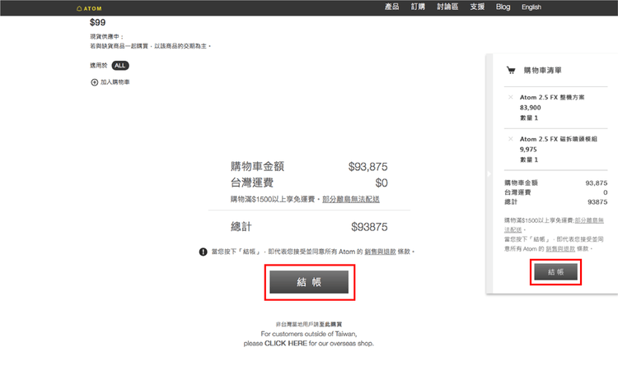
Task: Click the 總計 $93875 total amount
Action: pyautogui.click(x=369, y=227)
